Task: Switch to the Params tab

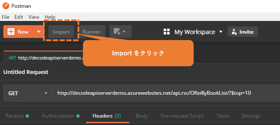Action: [x=17, y=116]
